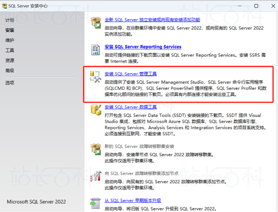This screenshot has height=212, width=278.
Task: Click the Microsoft SQL Server 2022 footer text
Action: 36,202
